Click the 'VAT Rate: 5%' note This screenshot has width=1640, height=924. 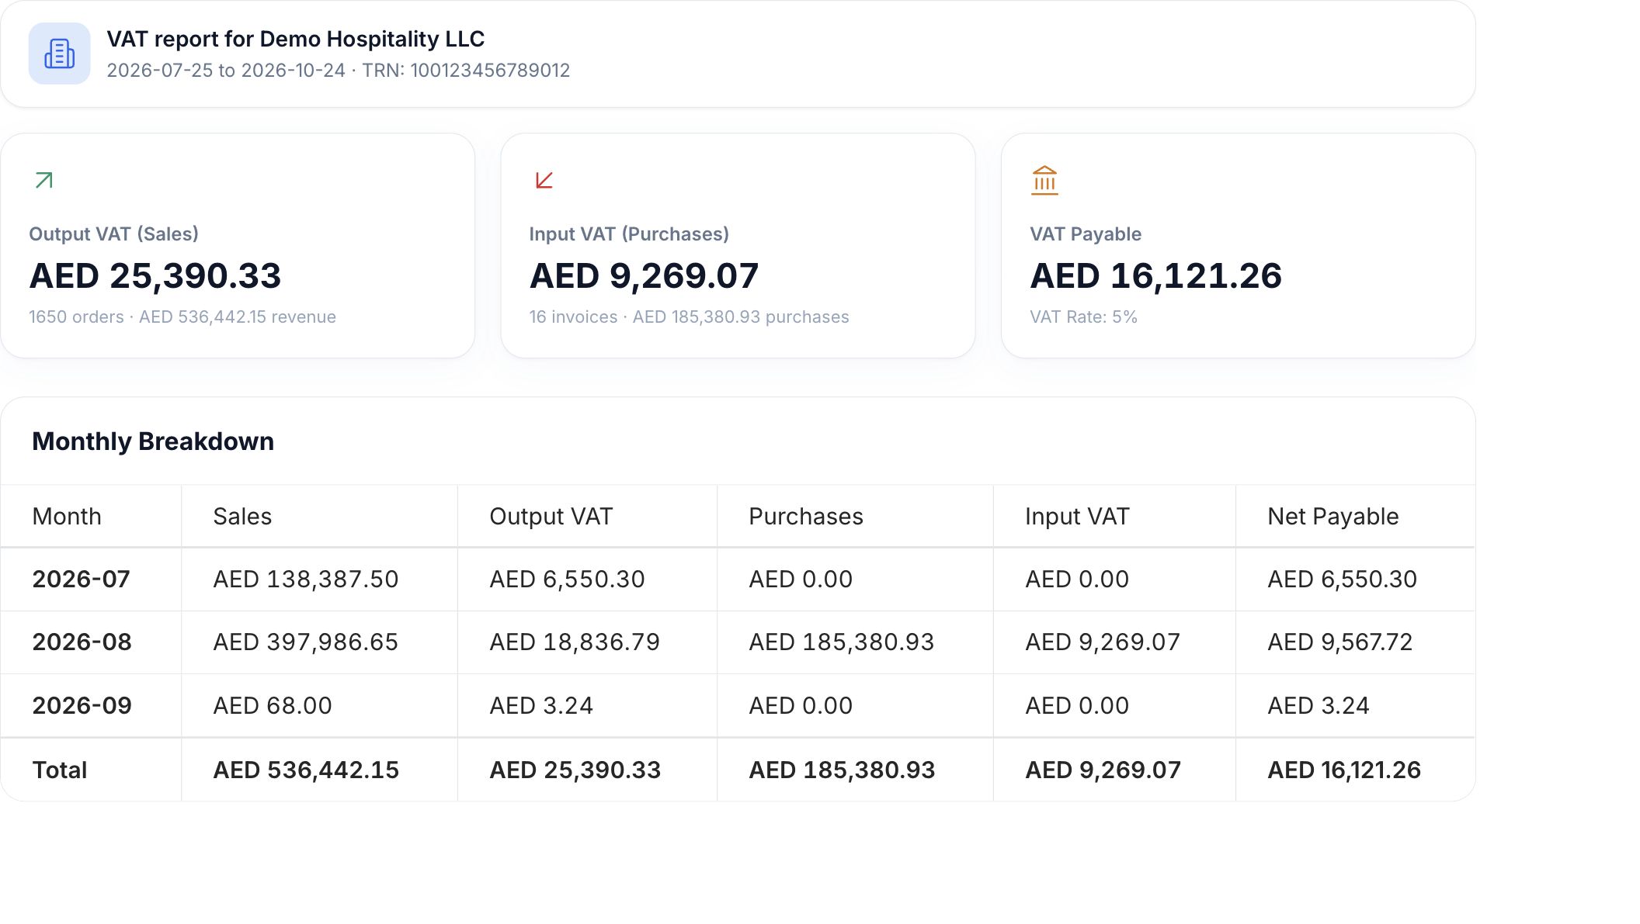tap(1083, 317)
